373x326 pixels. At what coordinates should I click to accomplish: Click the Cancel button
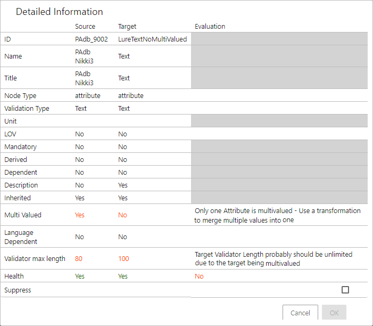300,313
